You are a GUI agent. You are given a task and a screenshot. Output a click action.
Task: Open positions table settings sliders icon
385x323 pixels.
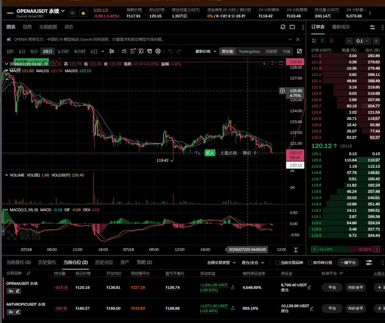tap(369, 262)
